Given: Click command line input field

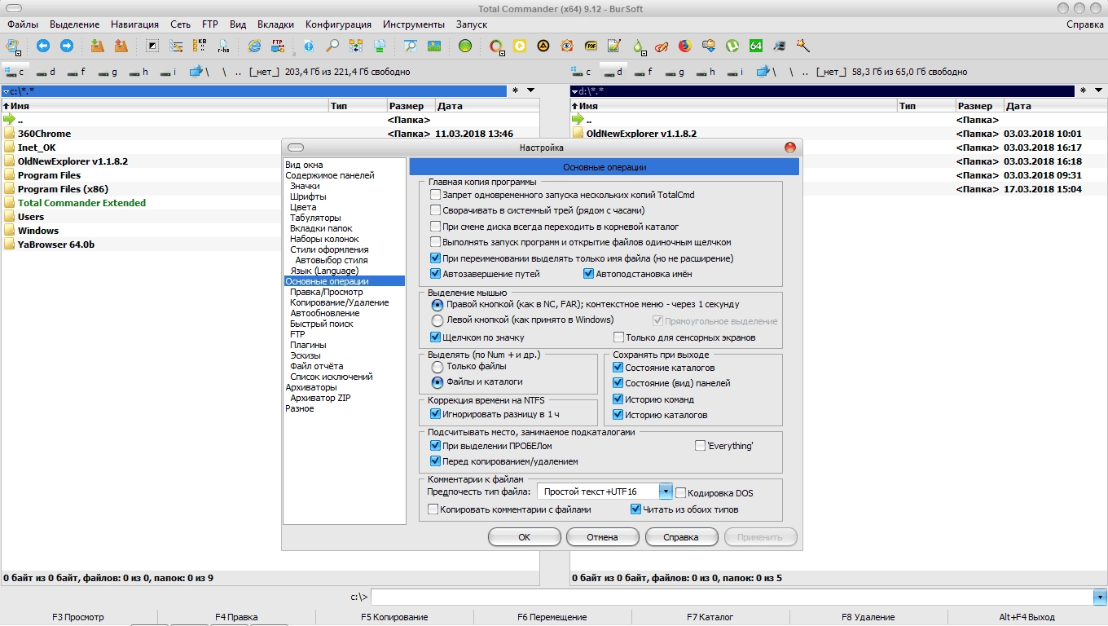Looking at the screenshot, I should coord(731,597).
